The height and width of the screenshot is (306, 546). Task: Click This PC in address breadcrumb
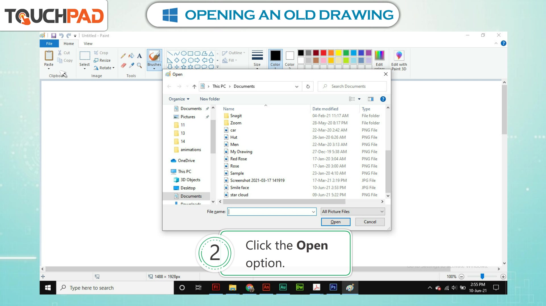pos(219,86)
